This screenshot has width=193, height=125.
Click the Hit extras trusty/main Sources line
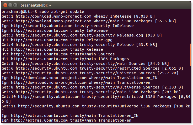pos(58,54)
